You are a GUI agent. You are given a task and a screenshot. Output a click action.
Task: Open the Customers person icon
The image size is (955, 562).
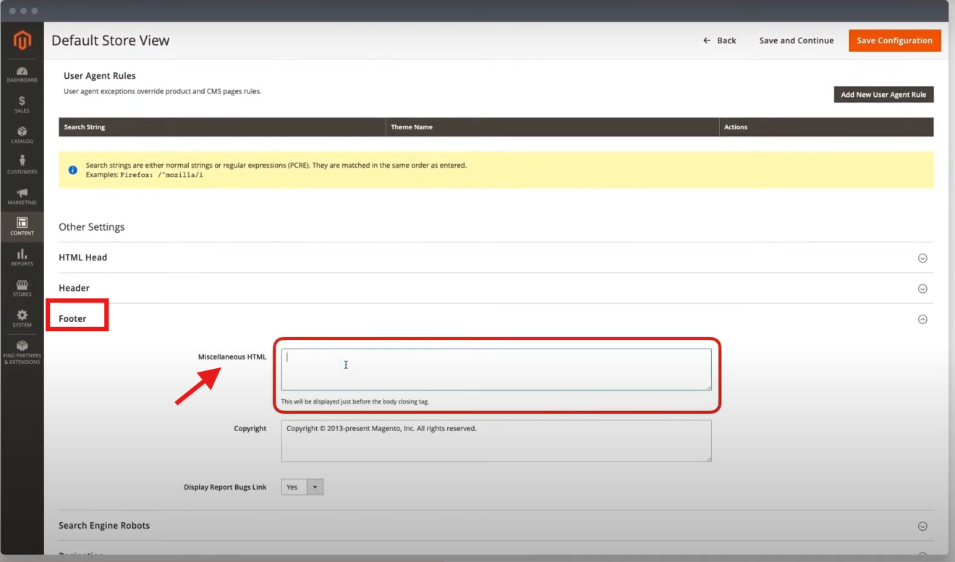coord(22,165)
